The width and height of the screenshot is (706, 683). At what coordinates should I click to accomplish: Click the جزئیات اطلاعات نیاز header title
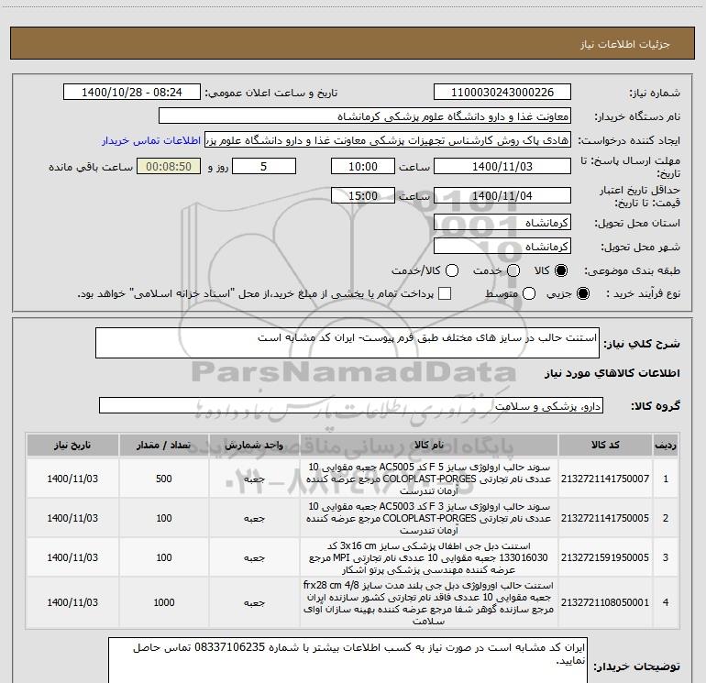(x=625, y=44)
